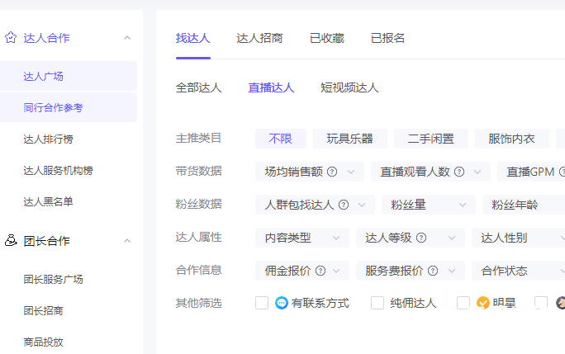Tick the 明星 checkbox

[x=463, y=303]
